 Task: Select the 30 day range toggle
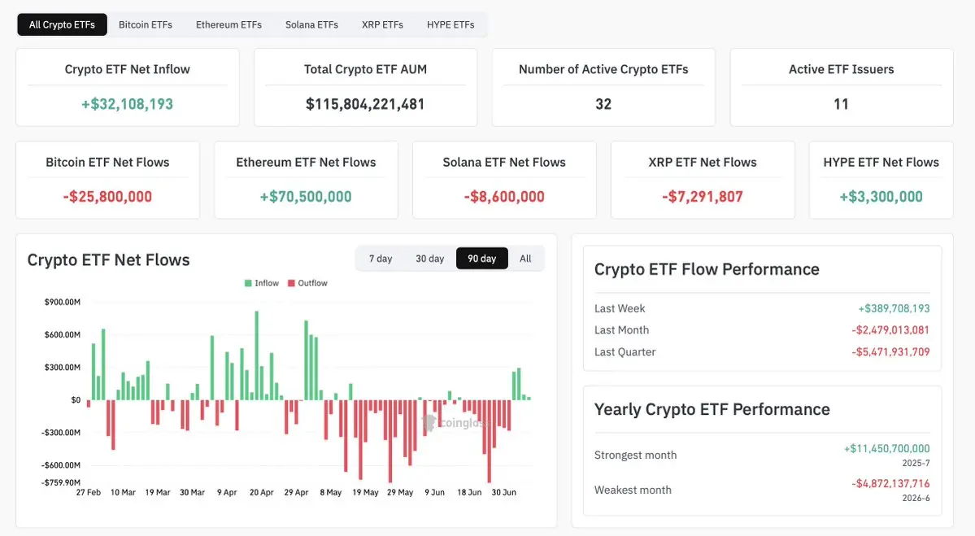pos(429,259)
